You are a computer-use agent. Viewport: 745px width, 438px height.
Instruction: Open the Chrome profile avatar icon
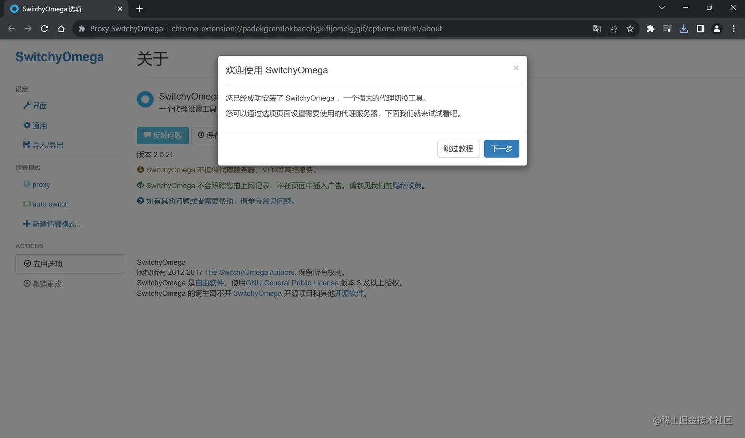(x=717, y=29)
